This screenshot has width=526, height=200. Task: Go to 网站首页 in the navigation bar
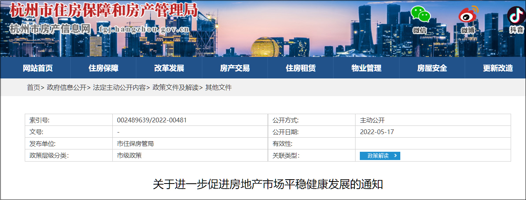[x=38, y=68]
